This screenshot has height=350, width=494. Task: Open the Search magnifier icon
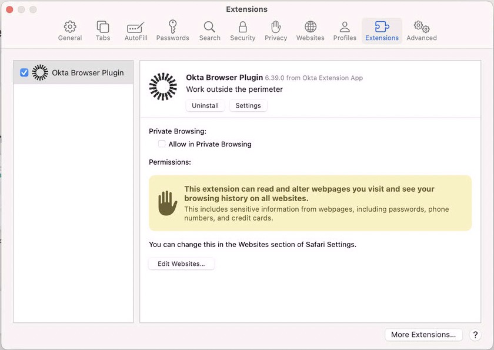(209, 27)
